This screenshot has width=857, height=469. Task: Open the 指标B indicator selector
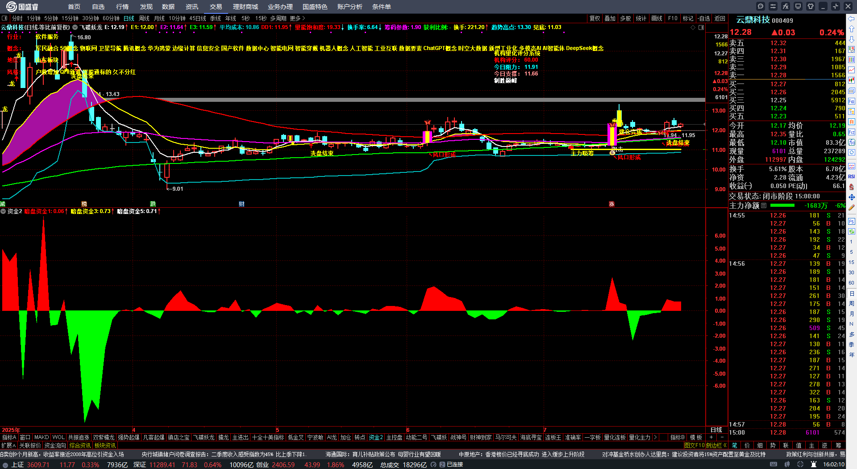click(678, 437)
